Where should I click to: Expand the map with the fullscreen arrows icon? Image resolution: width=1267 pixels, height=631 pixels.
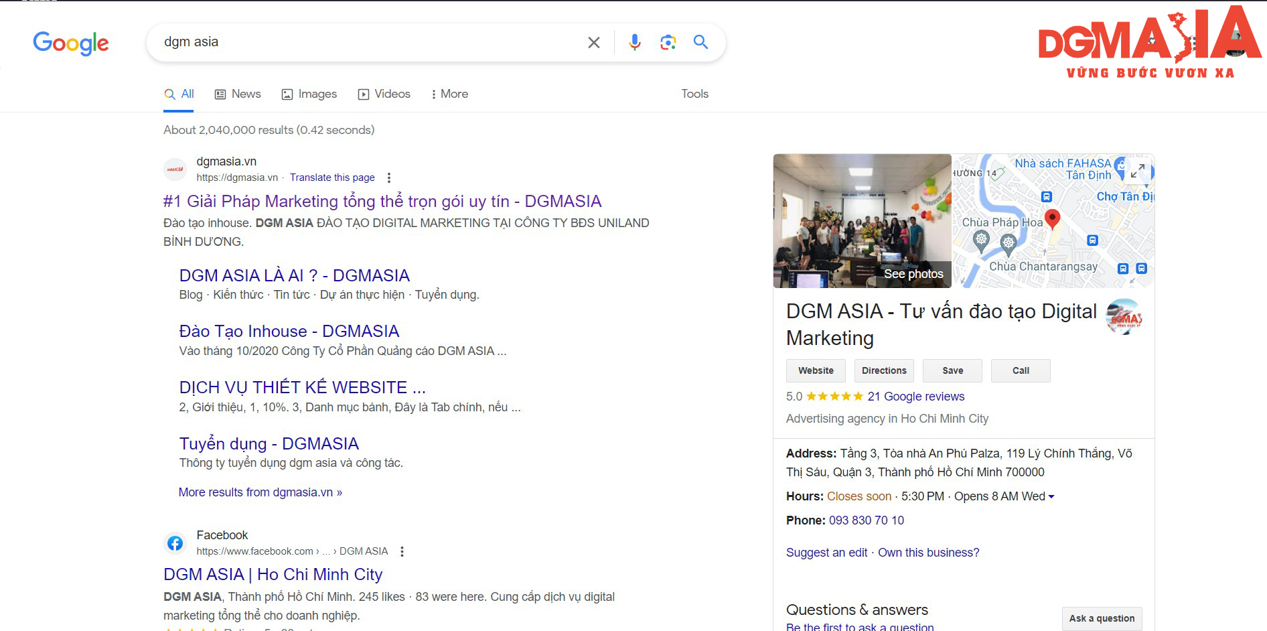click(1137, 170)
